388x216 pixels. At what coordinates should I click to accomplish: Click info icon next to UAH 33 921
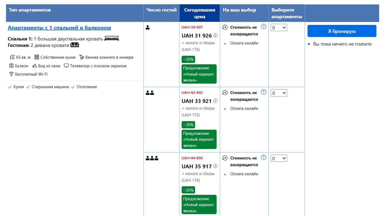pos(215,101)
